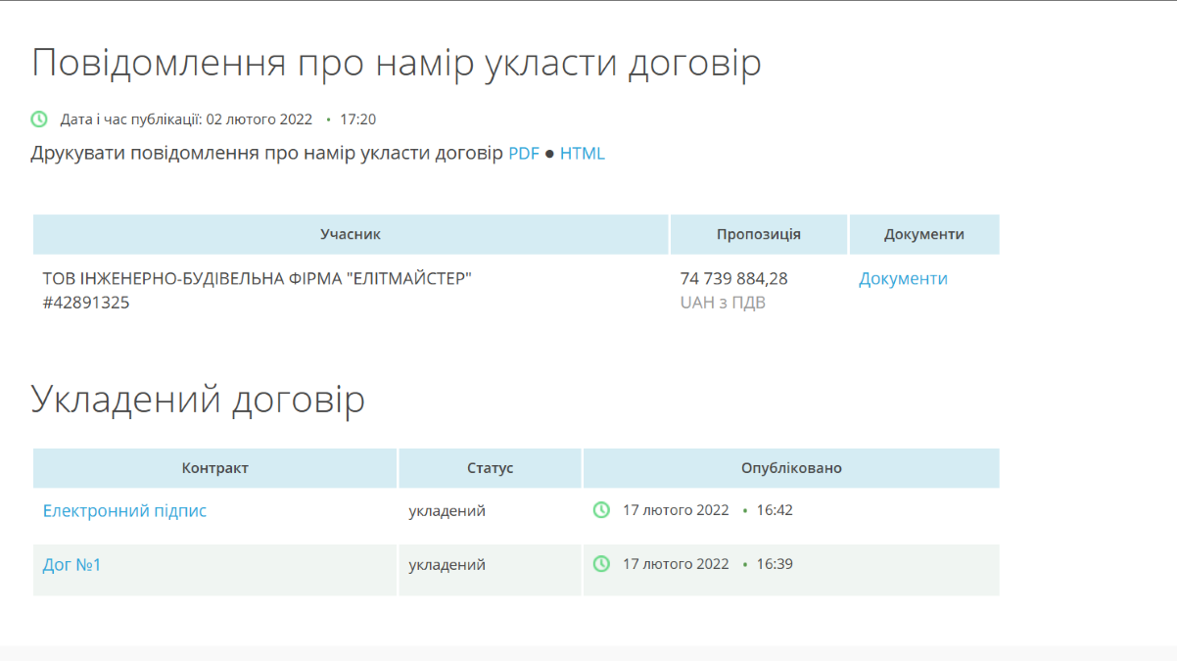The image size is (1177, 661).
Task: Click the UAH з ПДВ currency label
Action: pos(723,303)
